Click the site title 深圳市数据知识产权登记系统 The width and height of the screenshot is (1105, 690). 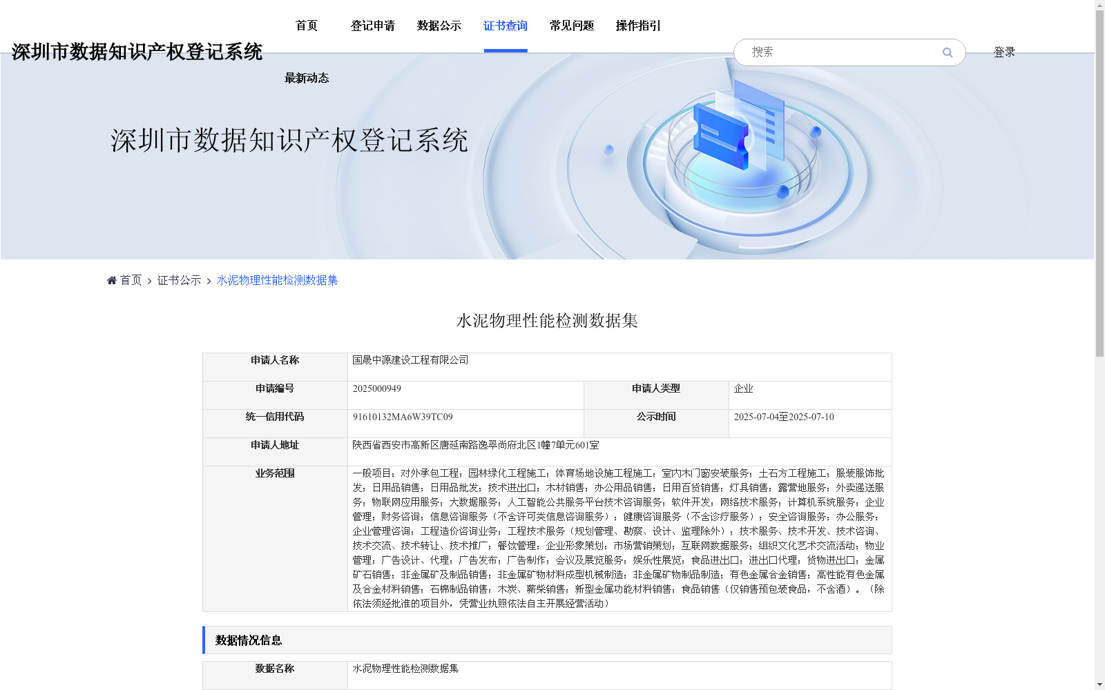(x=137, y=51)
